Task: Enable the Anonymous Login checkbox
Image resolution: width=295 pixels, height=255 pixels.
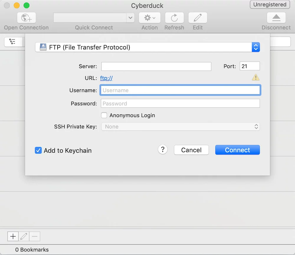Action: pos(104,115)
